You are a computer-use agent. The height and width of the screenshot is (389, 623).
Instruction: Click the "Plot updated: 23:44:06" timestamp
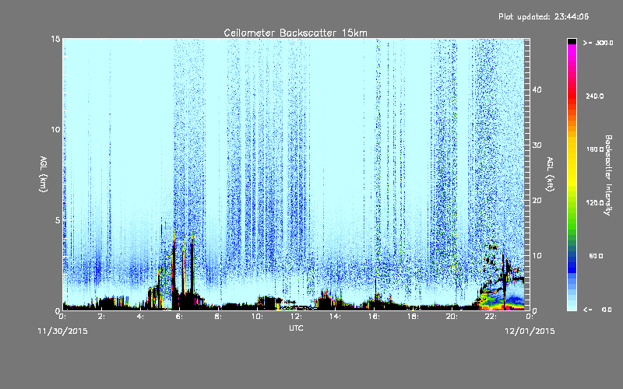[544, 16]
